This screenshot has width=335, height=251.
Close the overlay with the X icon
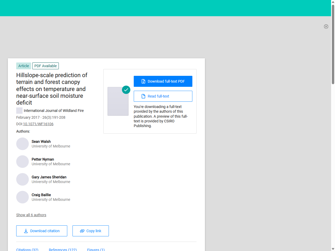pyautogui.click(x=326, y=26)
